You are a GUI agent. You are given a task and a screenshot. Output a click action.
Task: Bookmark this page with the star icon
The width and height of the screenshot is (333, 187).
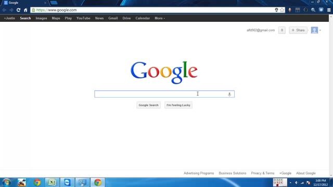coord(282,10)
